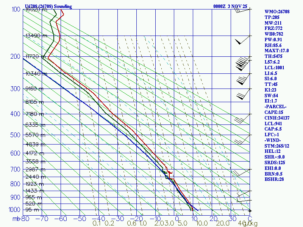Image resolution: width=303 pixels, height=227 pixels.
Task: Click the 13490 m height label
Action: click(36, 36)
